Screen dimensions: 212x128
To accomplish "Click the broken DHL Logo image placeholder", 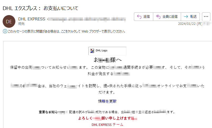I will pyautogui.click(x=107, y=51).
